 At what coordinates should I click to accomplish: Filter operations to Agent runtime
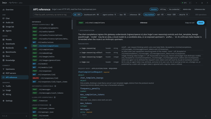(109, 15)
